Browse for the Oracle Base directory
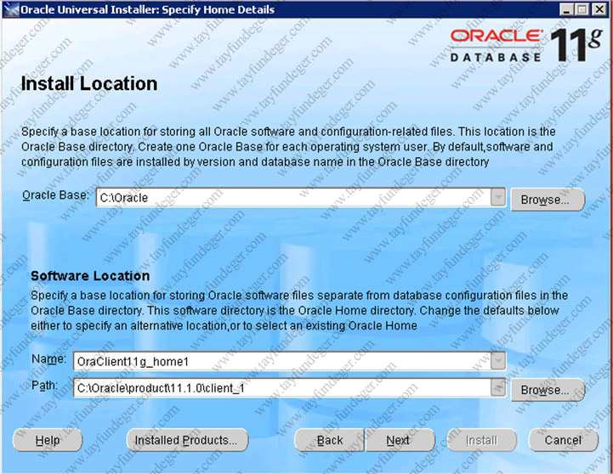 click(x=548, y=200)
